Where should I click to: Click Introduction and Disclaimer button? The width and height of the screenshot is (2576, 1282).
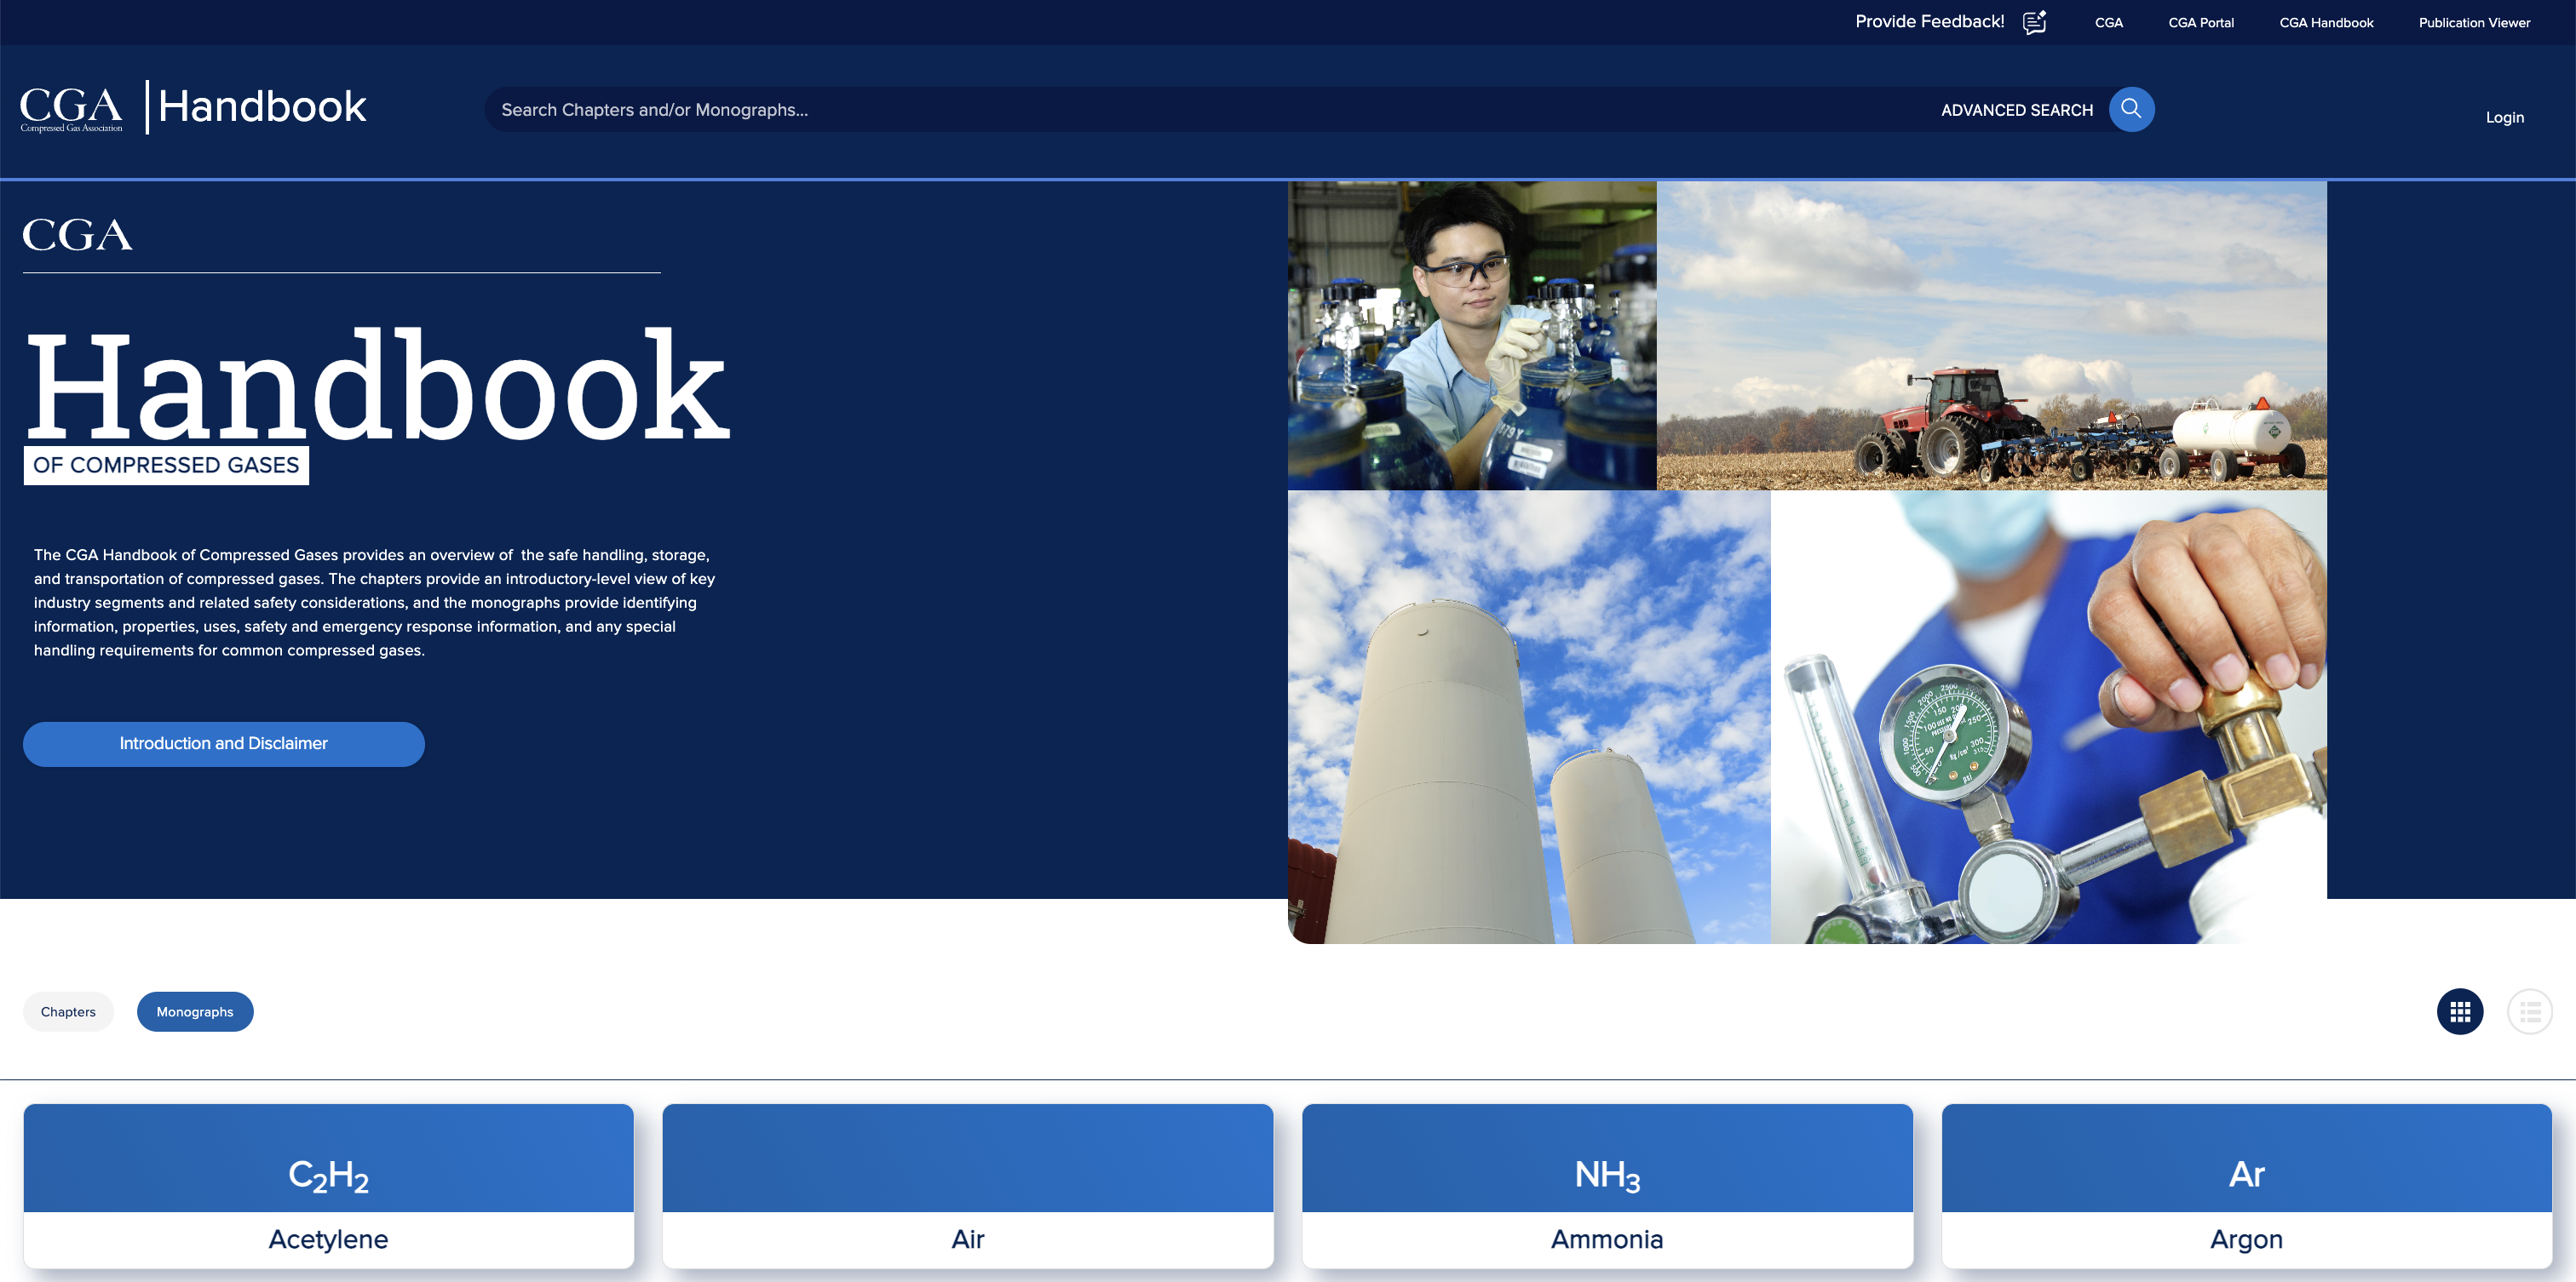pos(223,743)
